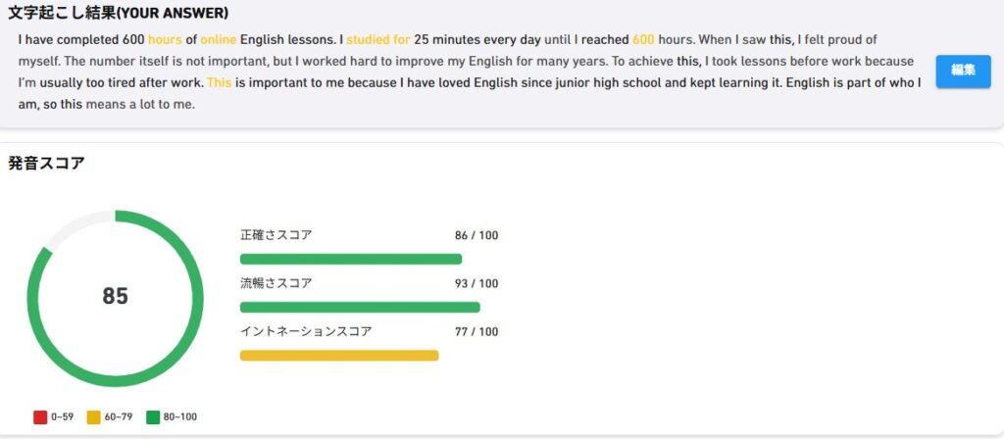The height and width of the screenshot is (439, 1004).
Task: Click the 文字起こし結果(YOUR ANSWER) heading
Action: pyautogui.click(x=118, y=13)
